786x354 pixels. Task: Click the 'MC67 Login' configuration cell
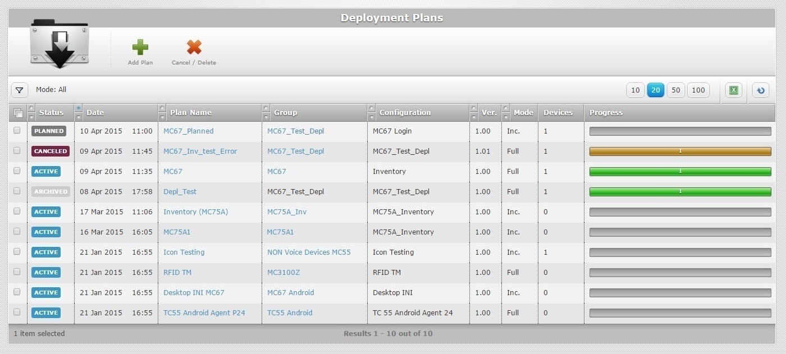pos(392,131)
